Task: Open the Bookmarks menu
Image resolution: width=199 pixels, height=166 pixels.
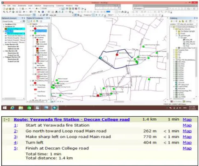Action: point(22,6)
